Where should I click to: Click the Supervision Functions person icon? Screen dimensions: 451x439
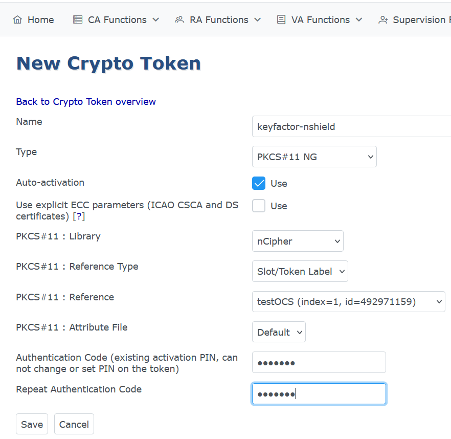click(383, 19)
